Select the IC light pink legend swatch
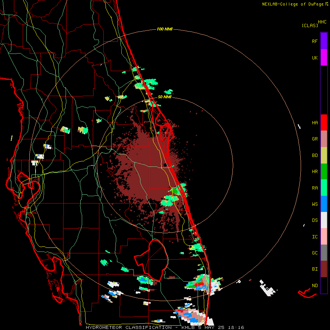The image size is (330, 330). click(x=324, y=236)
